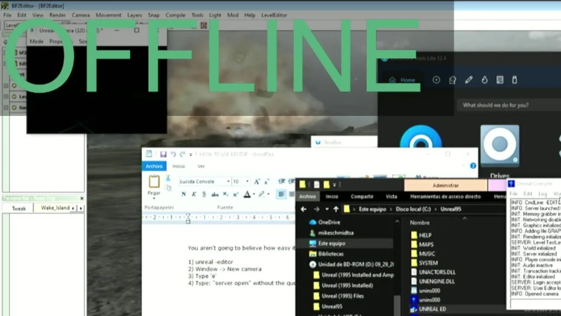
Task: Click Este equipo in the address bar
Action: [x=373, y=209]
